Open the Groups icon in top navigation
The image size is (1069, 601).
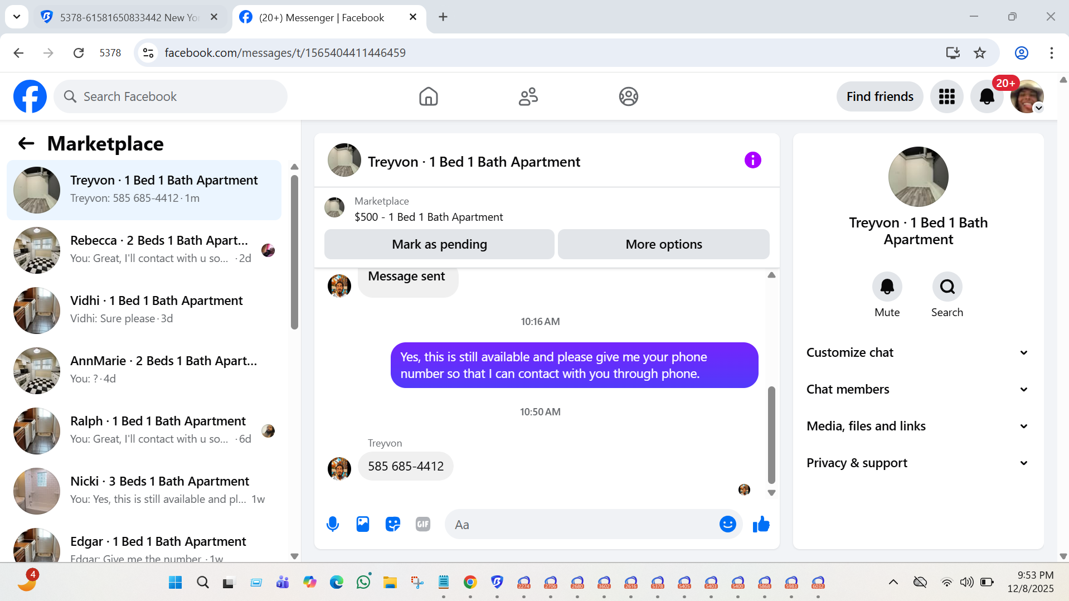[628, 96]
